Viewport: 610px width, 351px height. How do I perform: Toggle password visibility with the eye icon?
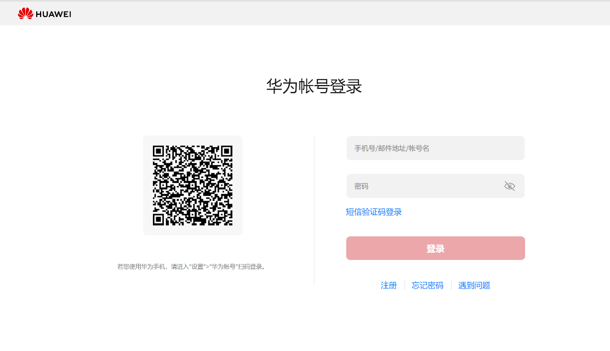pos(510,186)
